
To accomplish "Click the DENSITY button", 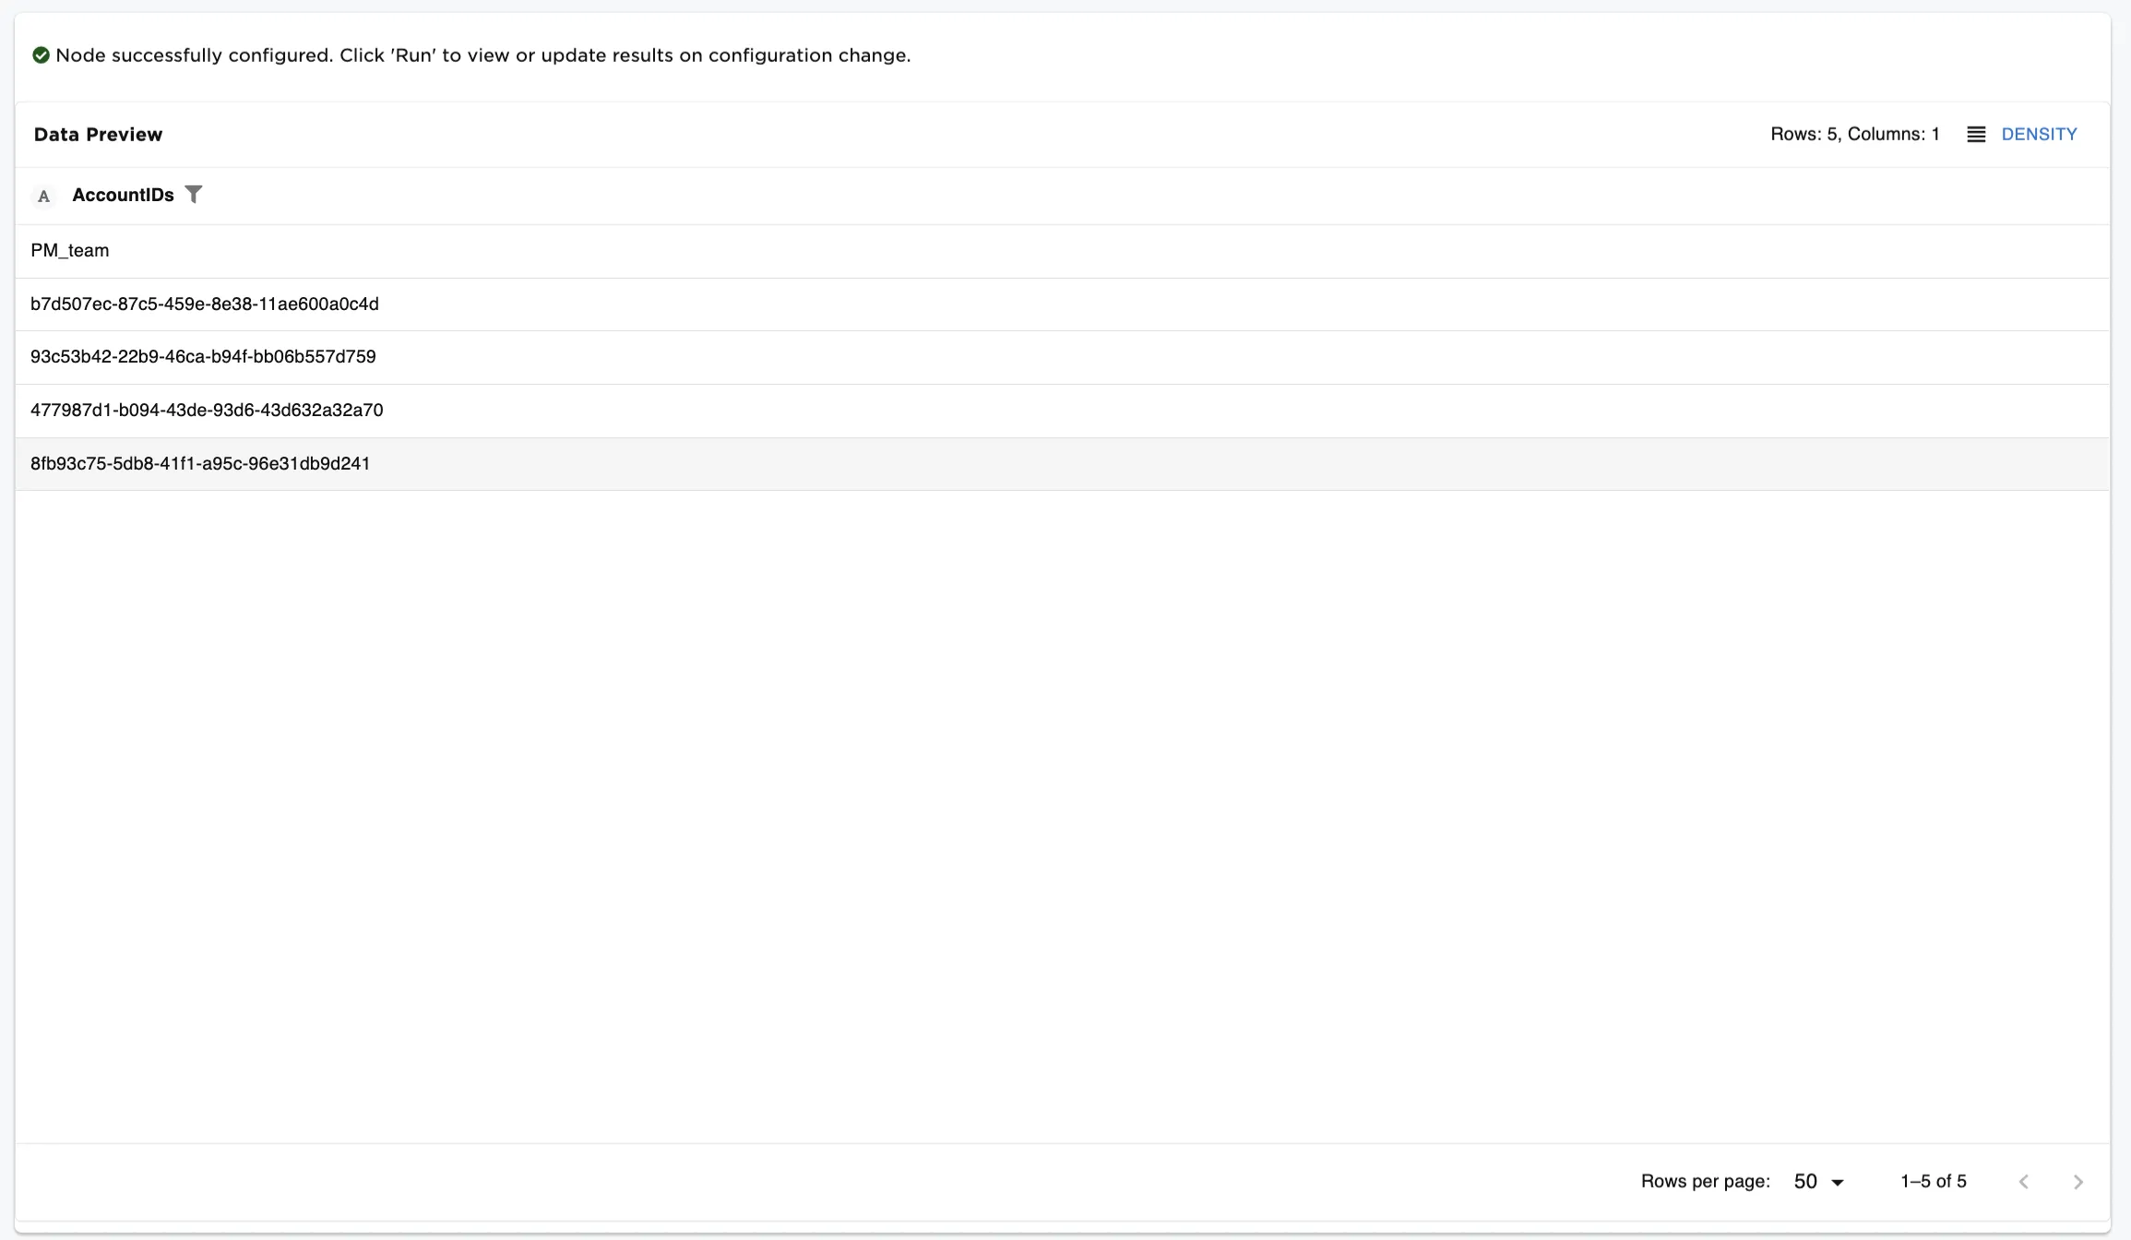I will click(x=2039, y=135).
